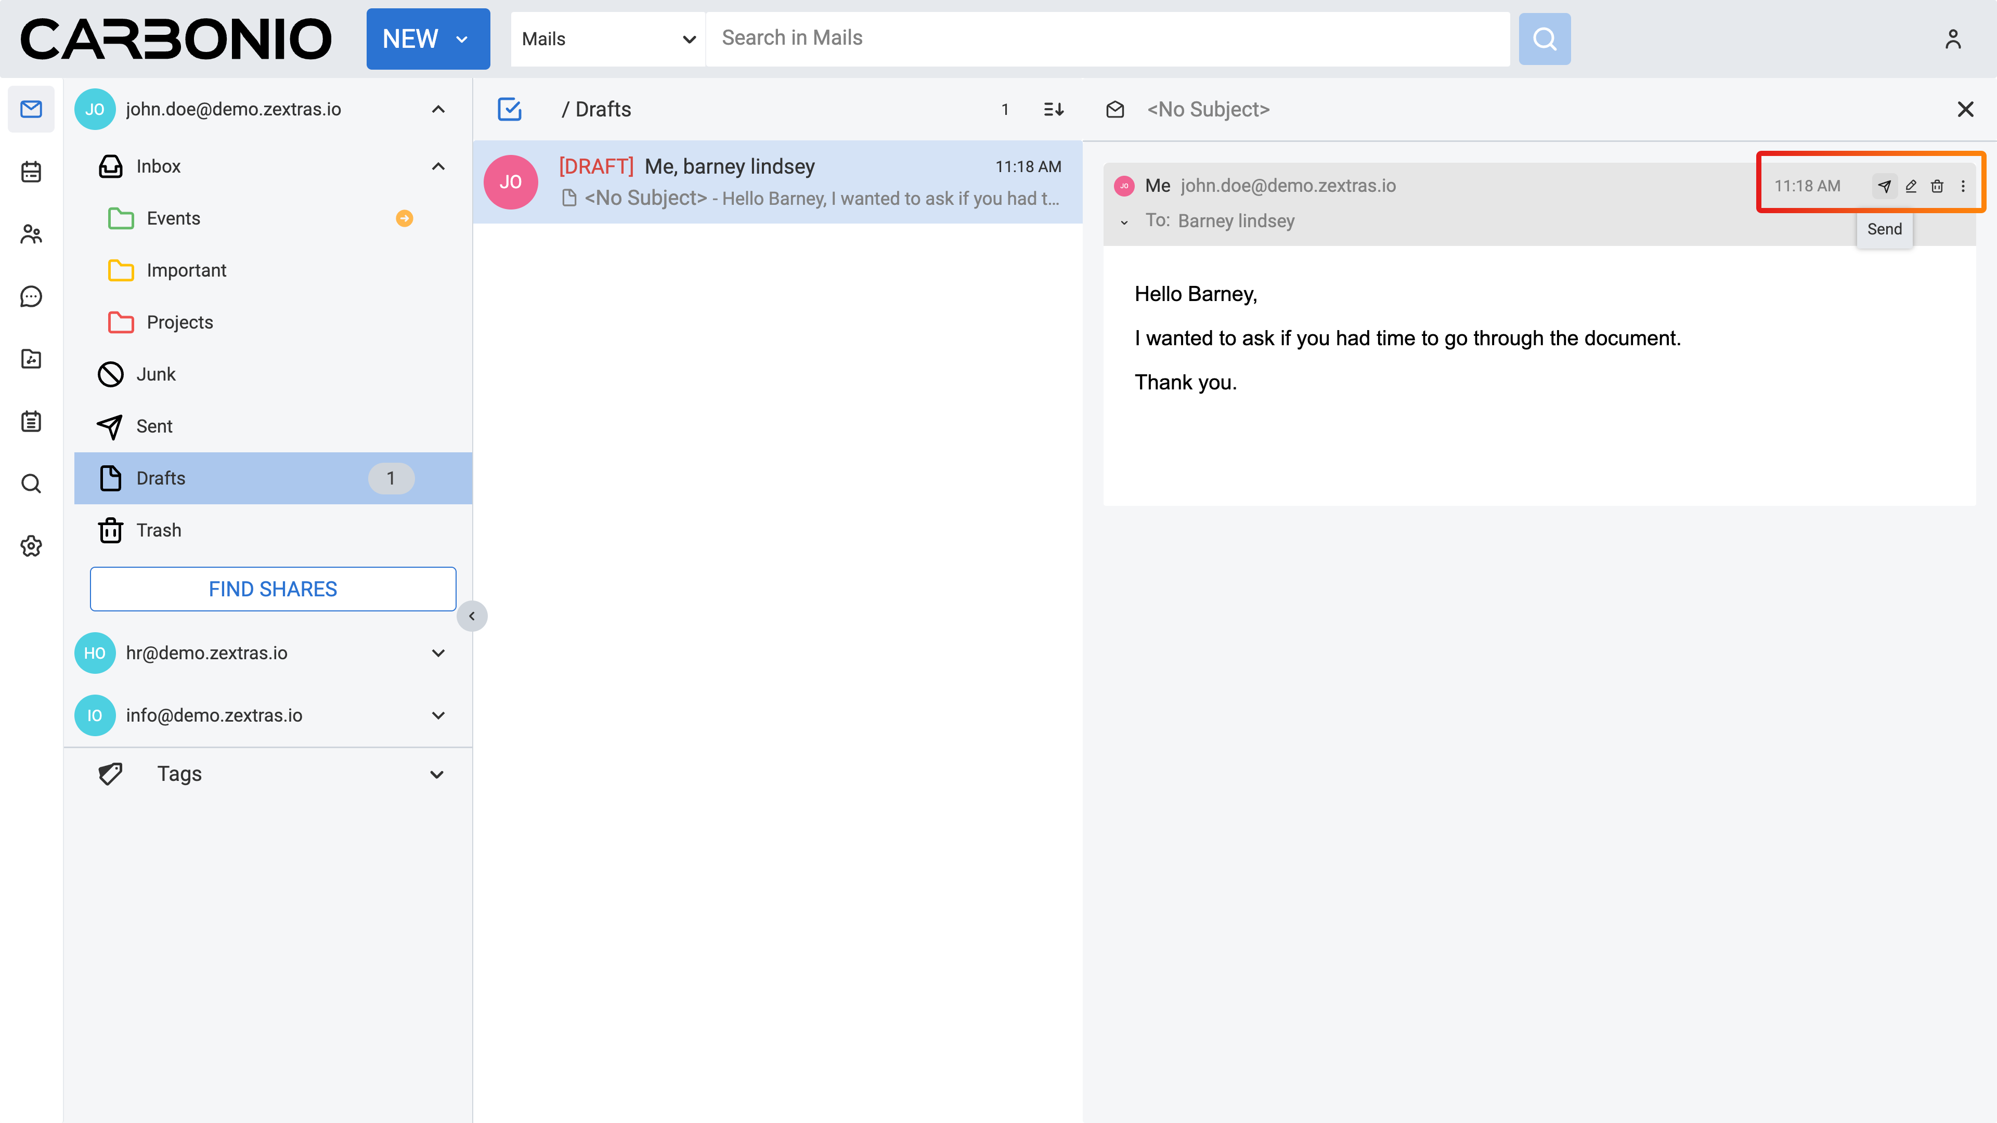Toggle the select-all checkbox in the Drafts list
The width and height of the screenshot is (1997, 1123).
point(509,109)
